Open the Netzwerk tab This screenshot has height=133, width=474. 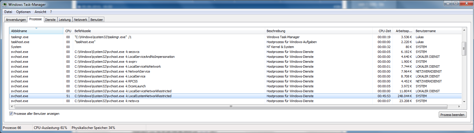point(81,20)
